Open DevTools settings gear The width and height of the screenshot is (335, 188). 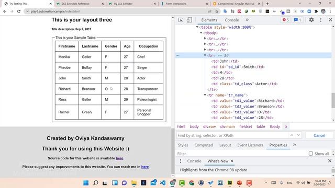311,20
